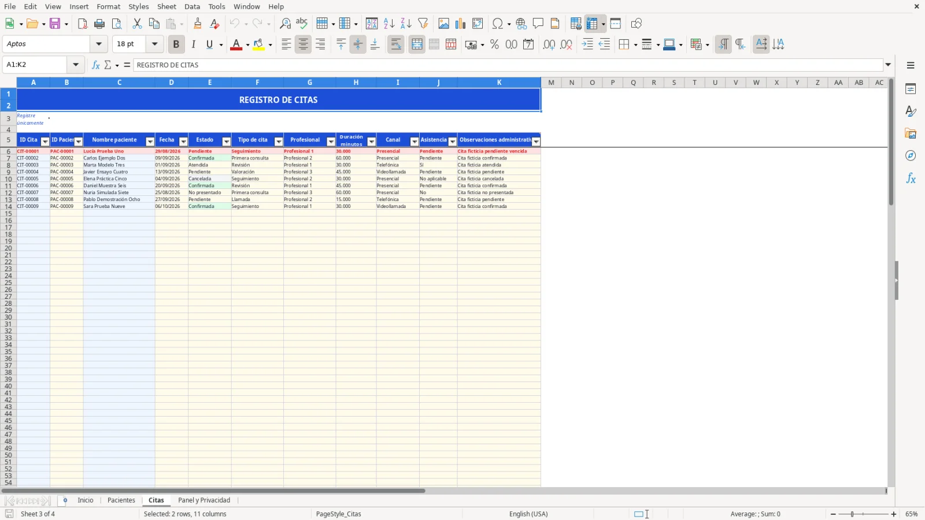925x520 pixels.
Task: Toggle Underline formatting
Action: click(209, 44)
